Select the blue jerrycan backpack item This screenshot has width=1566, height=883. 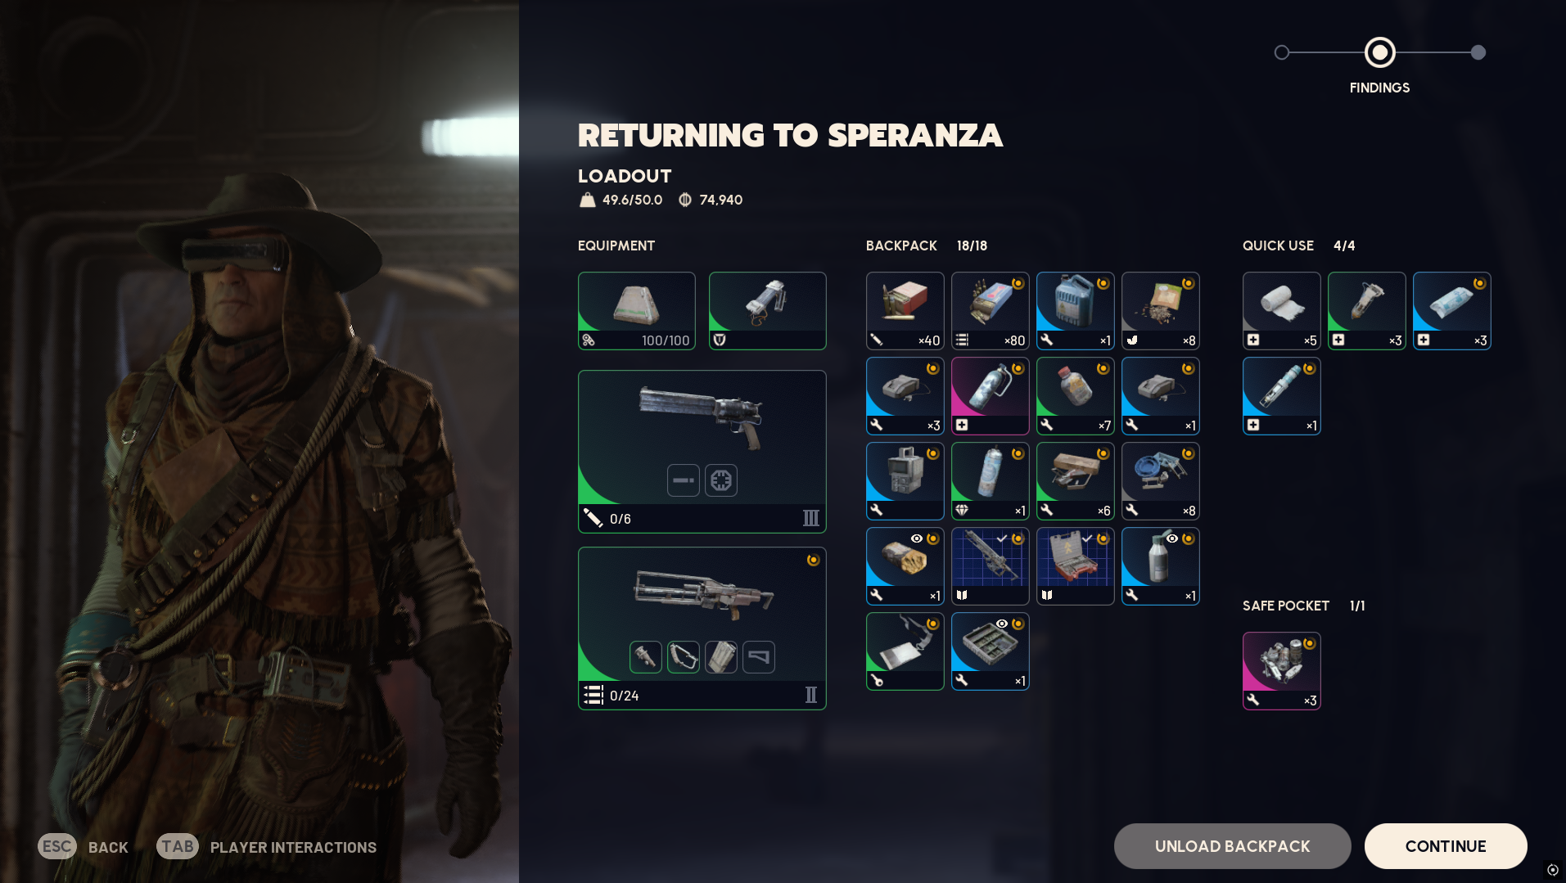tap(1075, 311)
